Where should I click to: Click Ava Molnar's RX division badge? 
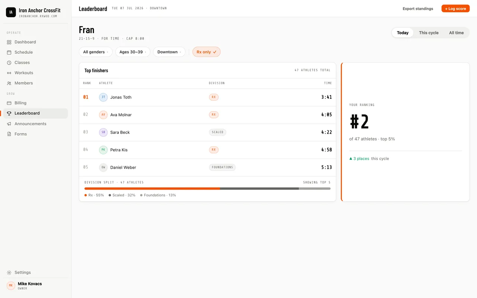pos(214,115)
